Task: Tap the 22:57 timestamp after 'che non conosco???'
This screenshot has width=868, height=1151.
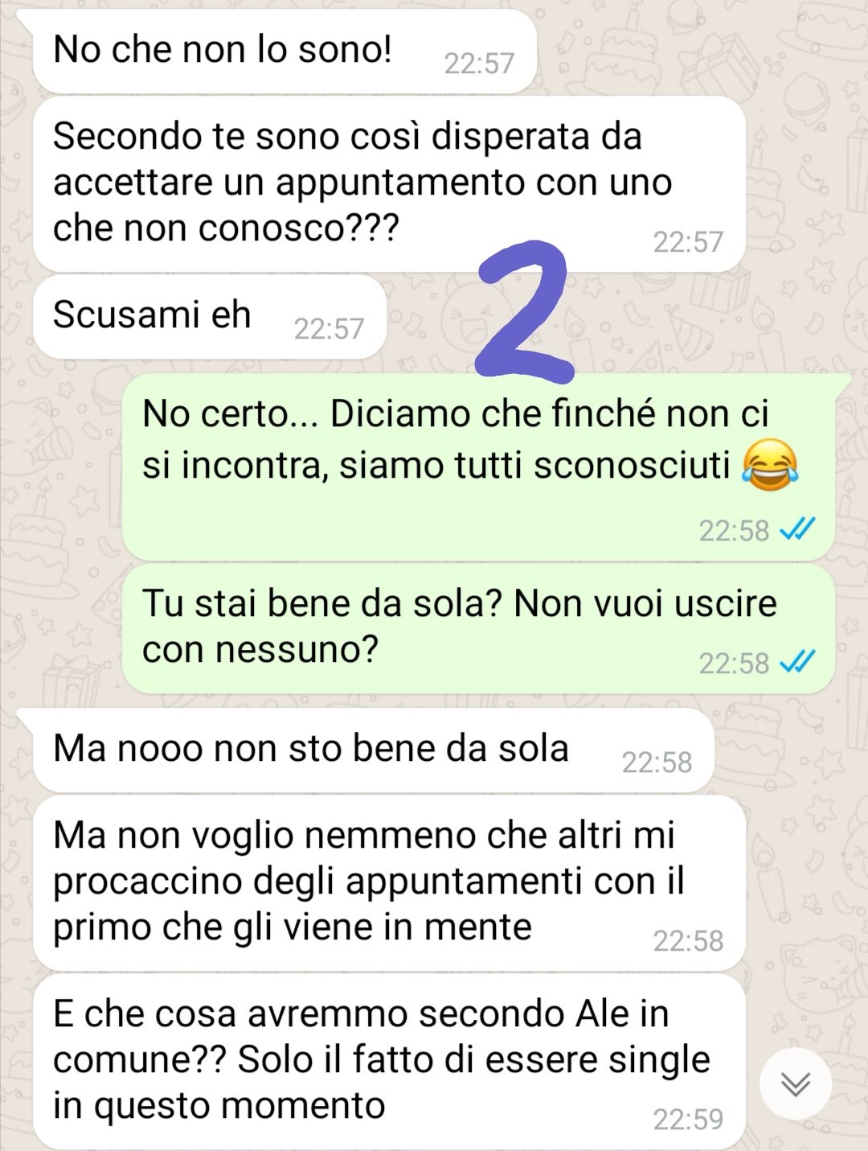Action: pos(688,242)
